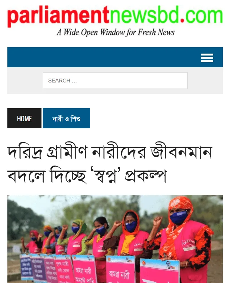The image size is (228, 283).
Task: Open the hamburger menu in the blue bar
Action: tap(207, 58)
